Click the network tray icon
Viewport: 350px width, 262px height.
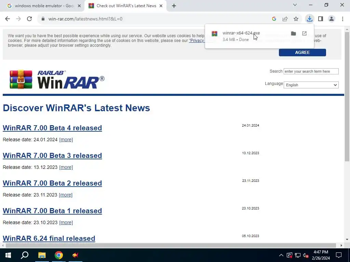(x=298, y=255)
